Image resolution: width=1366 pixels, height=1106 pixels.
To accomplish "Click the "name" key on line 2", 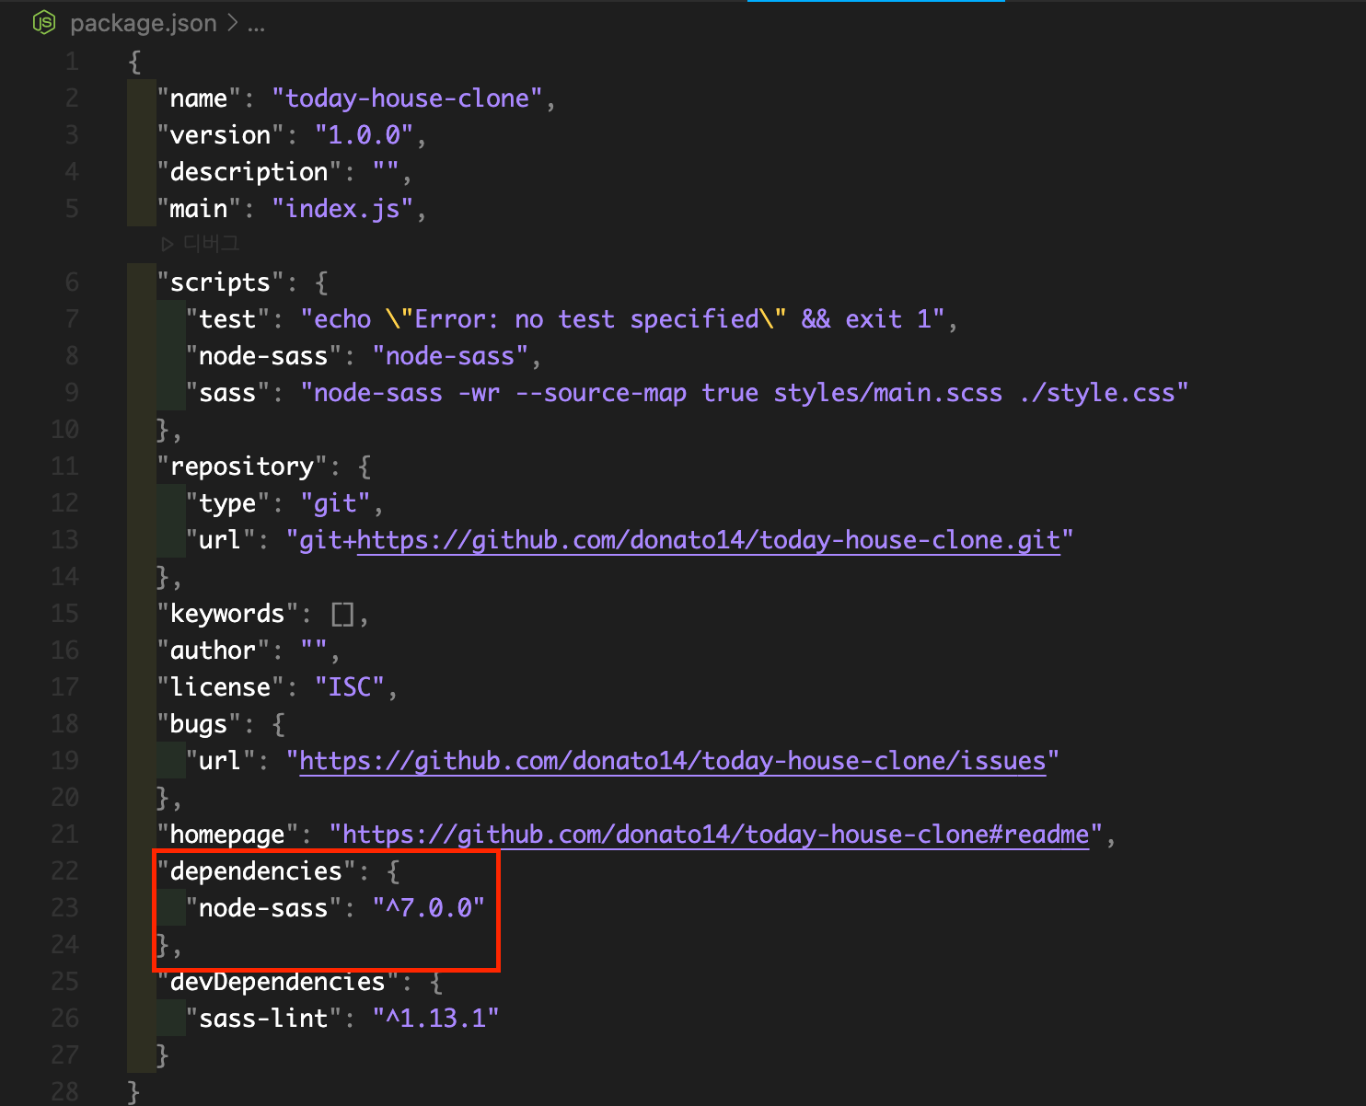I will (199, 98).
